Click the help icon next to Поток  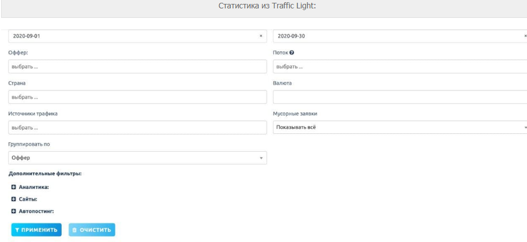(292, 53)
